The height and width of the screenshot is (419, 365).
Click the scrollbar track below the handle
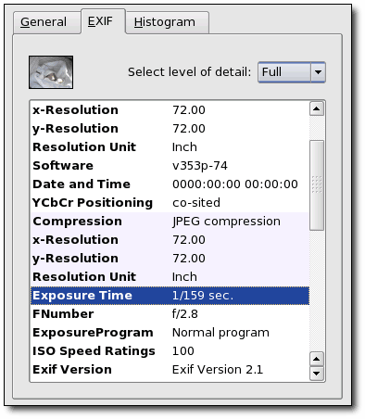[317, 290]
